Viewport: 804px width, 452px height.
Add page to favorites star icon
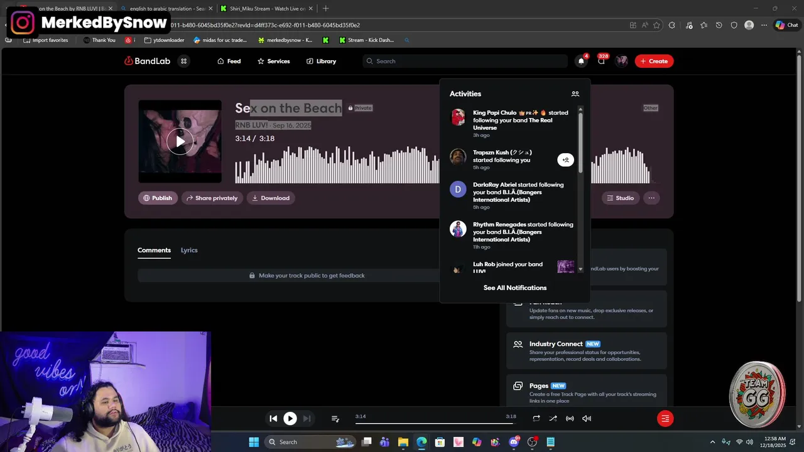pos(656,25)
